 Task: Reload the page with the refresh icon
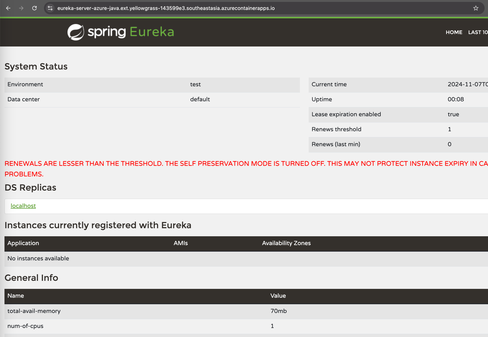click(34, 8)
